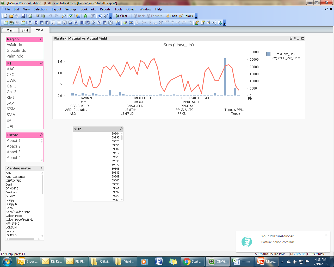Viewport: 334px width, 267px height.
Task: Click the Sum (Harv_Ha) blue legend swatch
Action: (x=268, y=54)
